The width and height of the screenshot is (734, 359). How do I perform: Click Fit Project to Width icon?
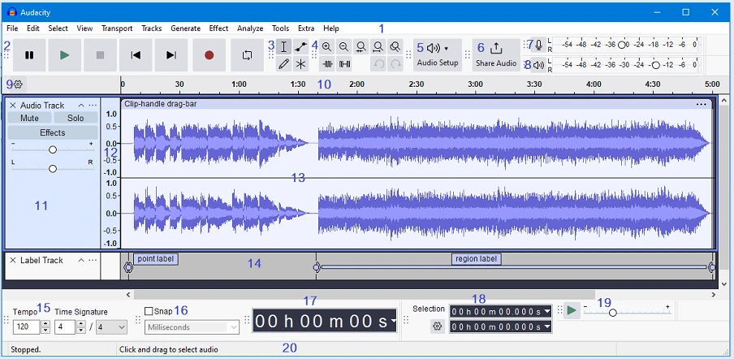(x=378, y=47)
